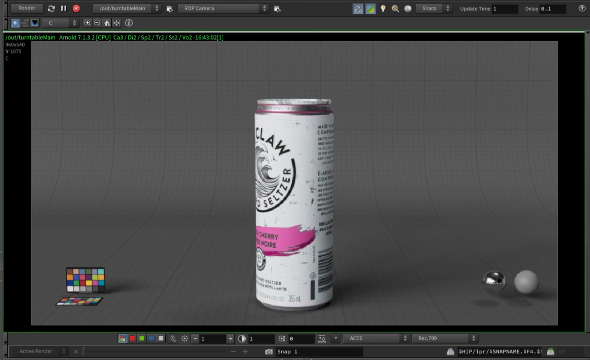This screenshot has height=360, width=590.
Task: Click the plus button near the snapshot slider
Action: (245, 351)
